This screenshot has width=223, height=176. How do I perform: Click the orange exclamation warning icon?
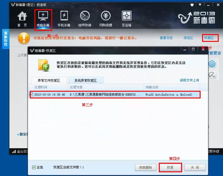tap(24, 38)
